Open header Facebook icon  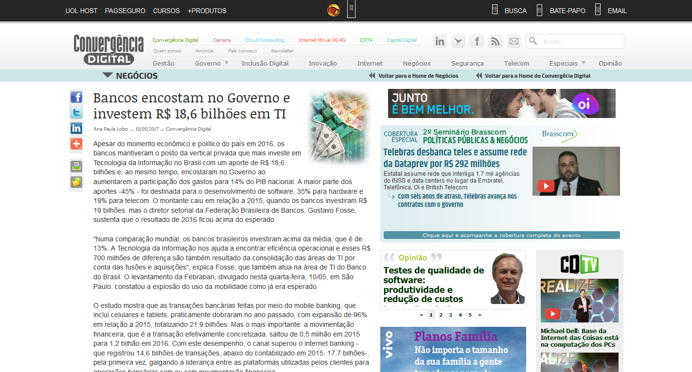[x=477, y=41]
